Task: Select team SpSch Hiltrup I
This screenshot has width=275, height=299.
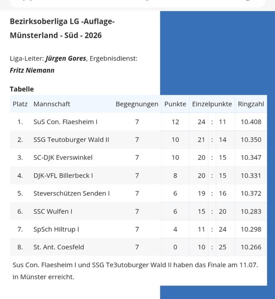Action: point(56,229)
